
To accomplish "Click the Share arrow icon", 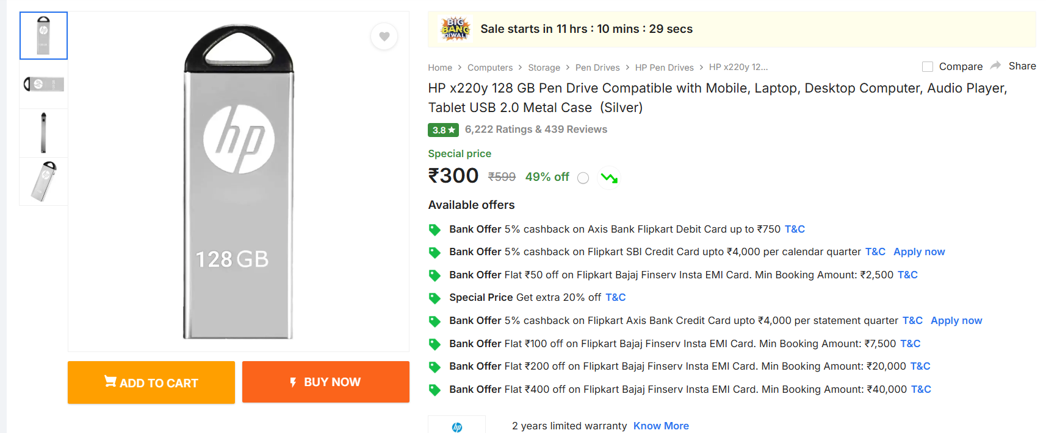I will pos(995,66).
